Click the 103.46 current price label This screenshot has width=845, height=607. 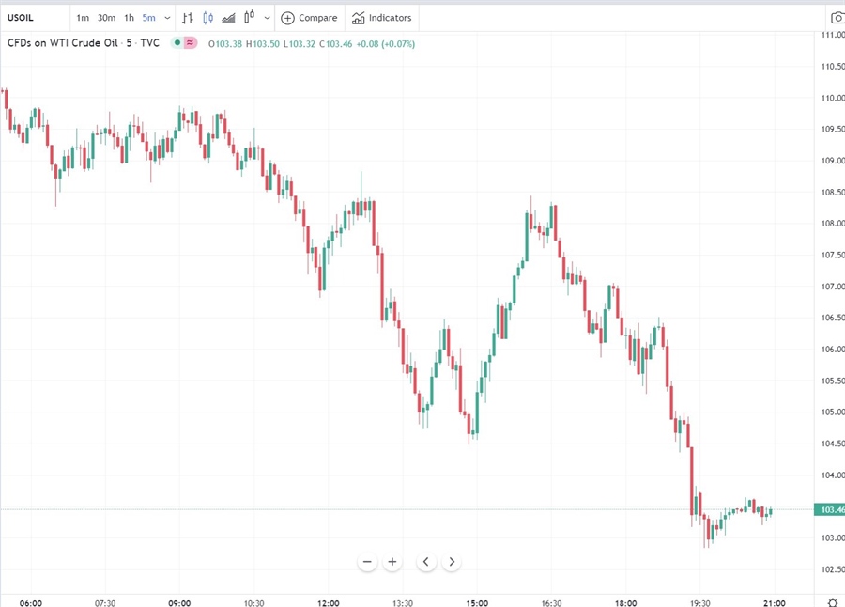click(829, 509)
